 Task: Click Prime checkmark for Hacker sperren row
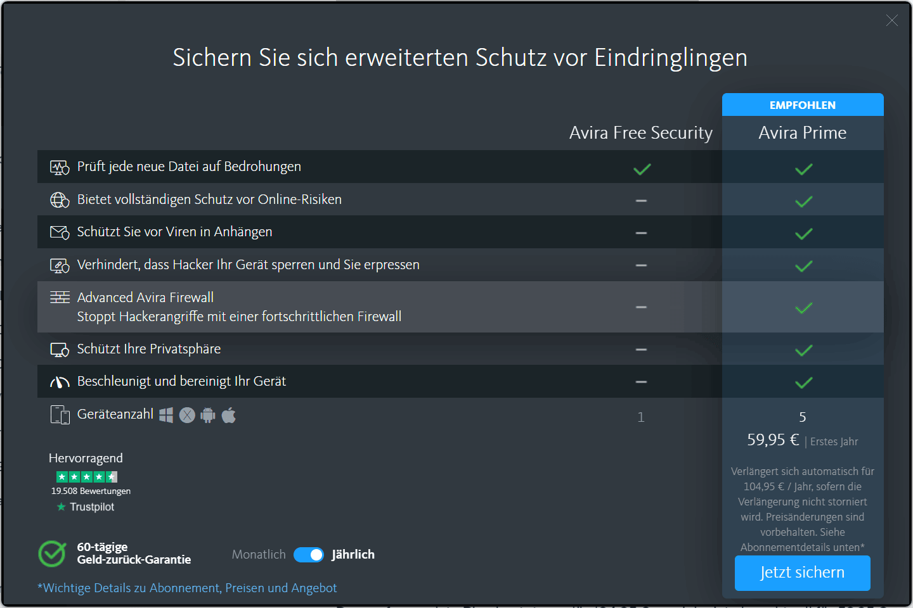[x=803, y=266]
